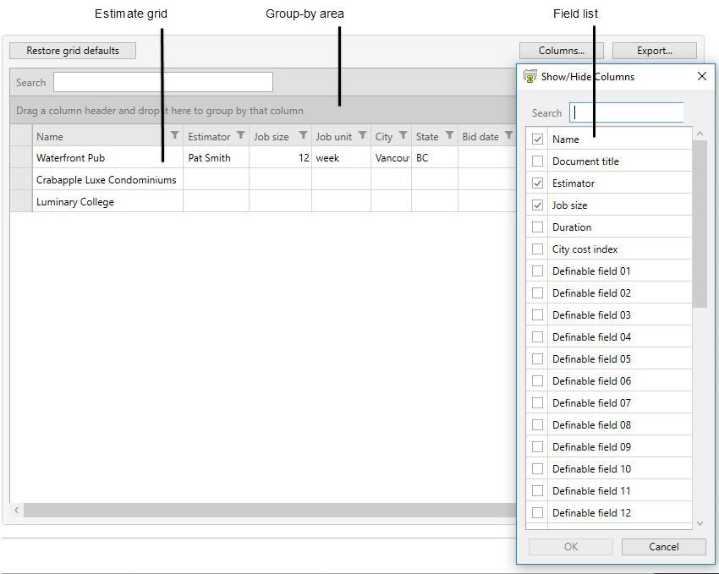This screenshot has height=574, width=719.
Task: Open the Bid date column filter
Action: pyautogui.click(x=508, y=135)
